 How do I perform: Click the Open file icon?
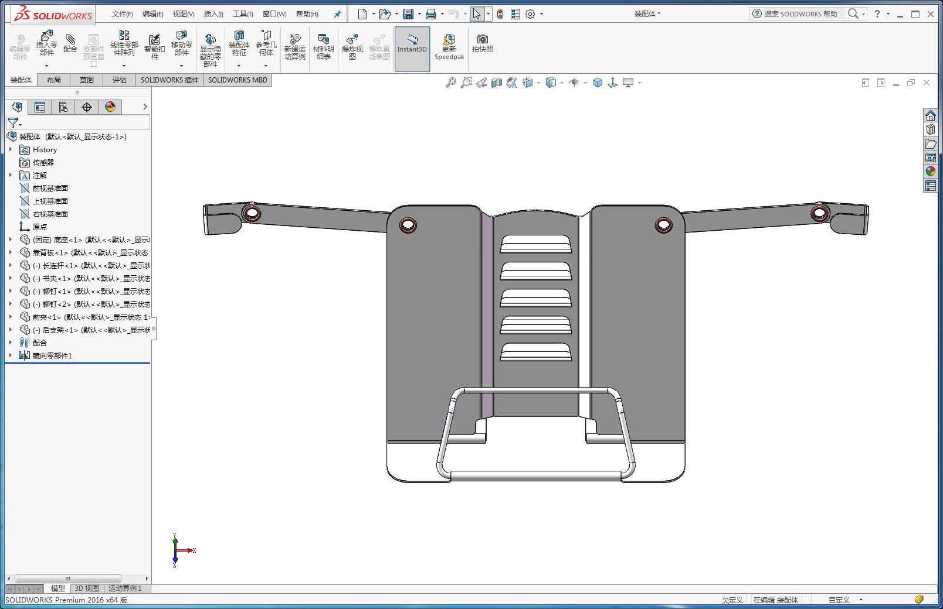tap(385, 14)
